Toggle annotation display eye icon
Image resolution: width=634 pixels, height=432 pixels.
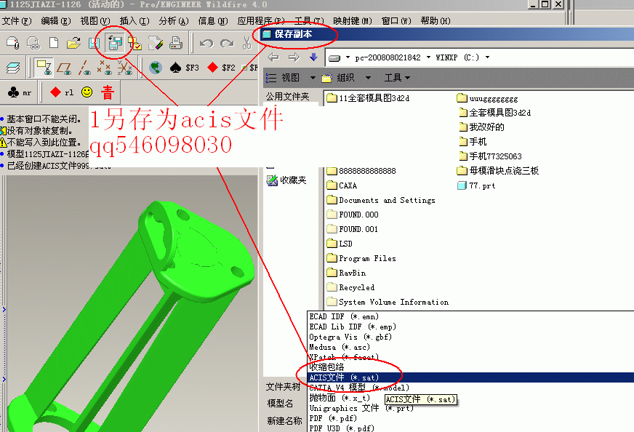[x=44, y=68]
